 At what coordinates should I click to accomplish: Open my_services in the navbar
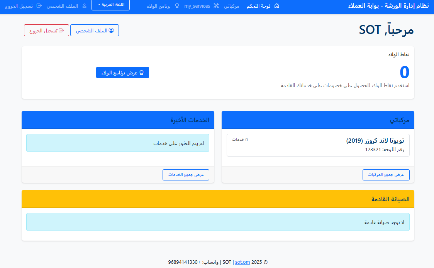tap(197, 6)
